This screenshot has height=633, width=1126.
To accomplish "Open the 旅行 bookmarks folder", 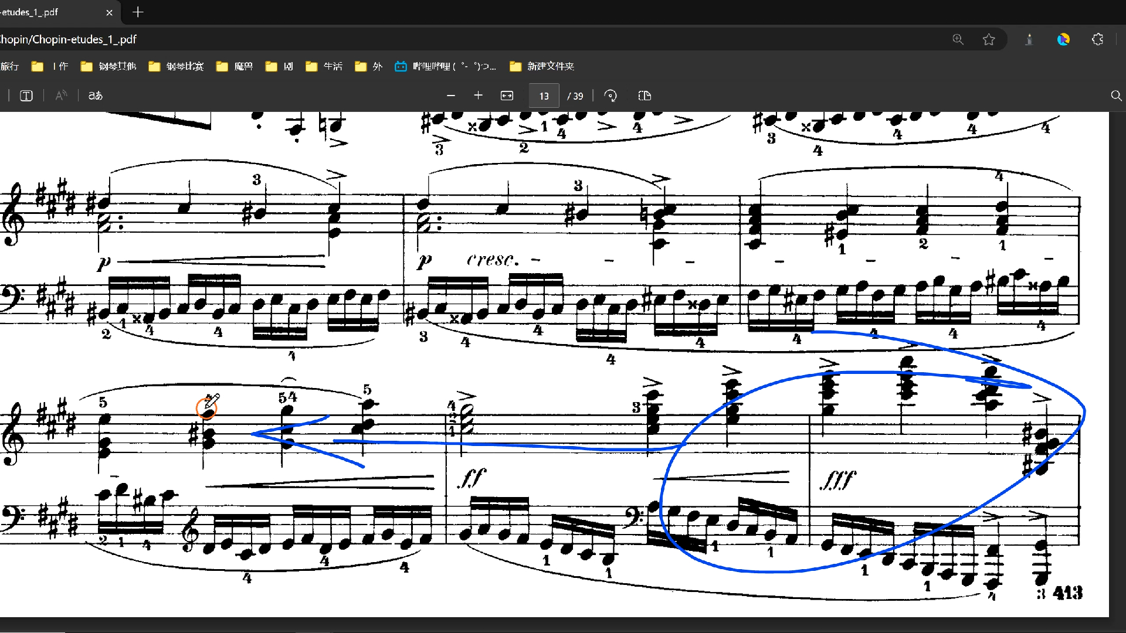I will point(9,66).
